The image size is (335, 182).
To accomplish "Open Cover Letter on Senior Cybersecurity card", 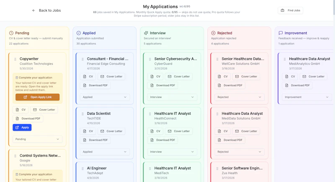I will tap(179, 77).
